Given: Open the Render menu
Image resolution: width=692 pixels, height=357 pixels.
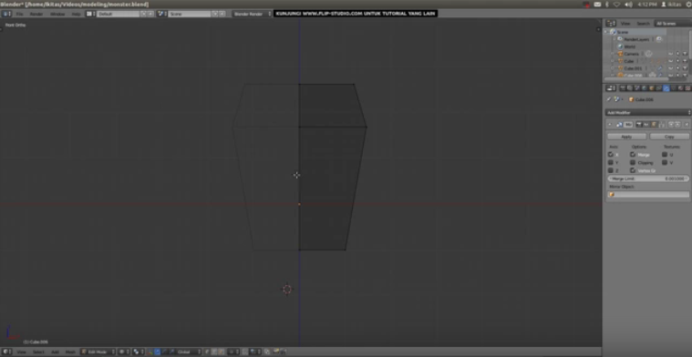Looking at the screenshot, I should pyautogui.click(x=36, y=14).
